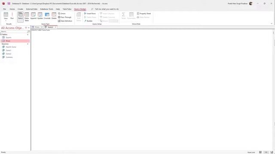The image size is (275, 154).
Task: Switch to the External Data ribbon tab
Action: 32,9
